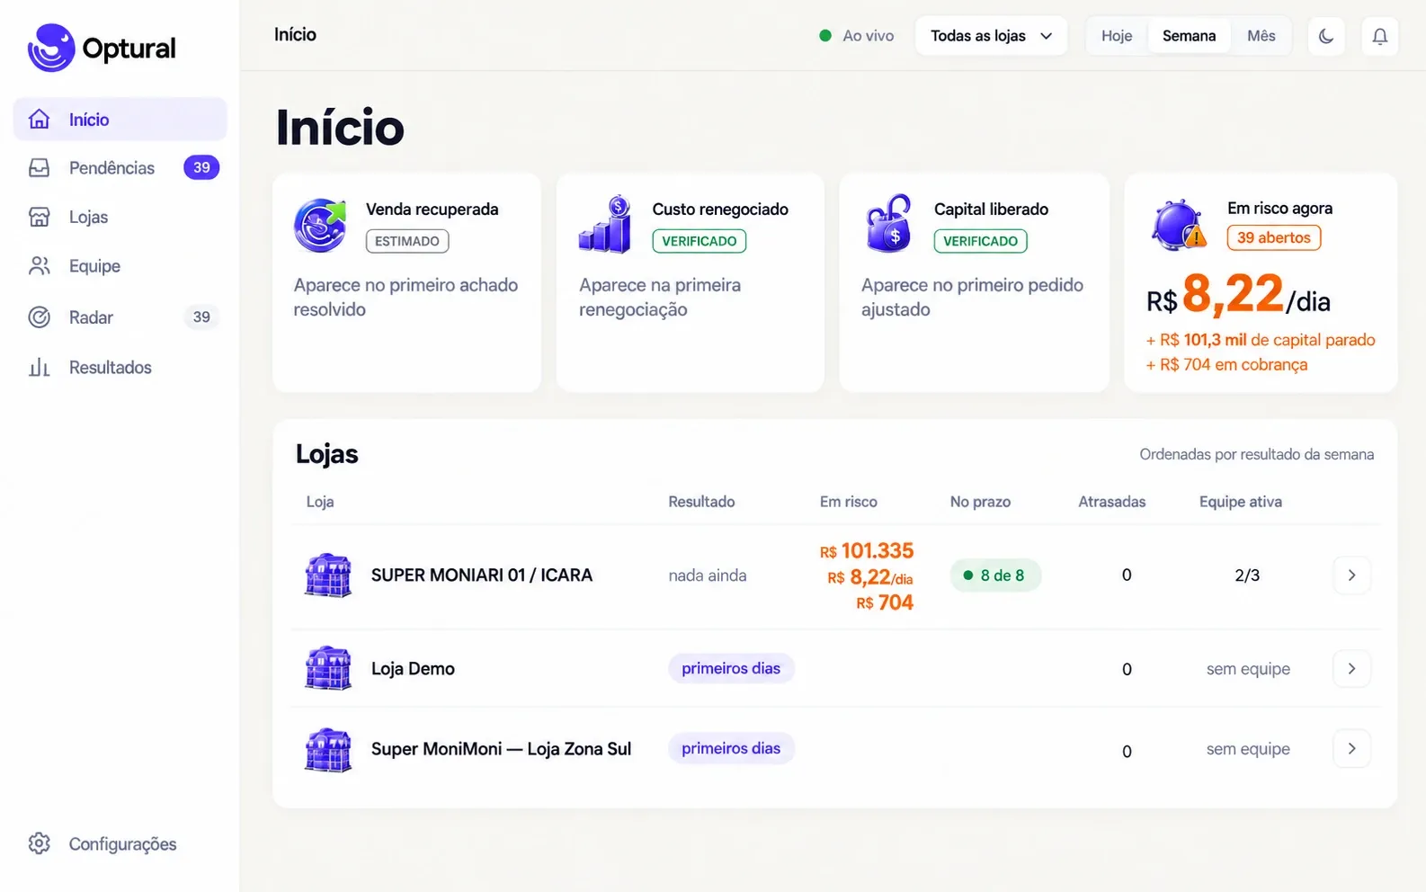This screenshot has width=1426, height=892.
Task: Click the Custo renegociado chart icon
Action: coord(605,224)
